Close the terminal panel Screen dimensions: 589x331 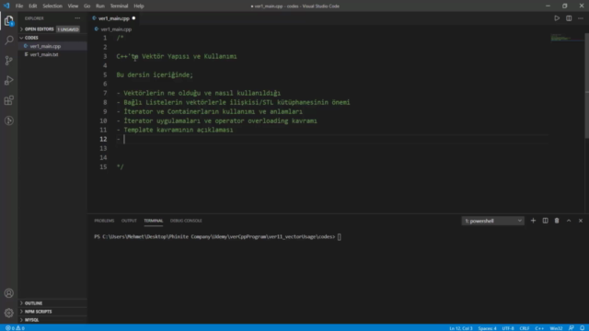tap(581, 221)
